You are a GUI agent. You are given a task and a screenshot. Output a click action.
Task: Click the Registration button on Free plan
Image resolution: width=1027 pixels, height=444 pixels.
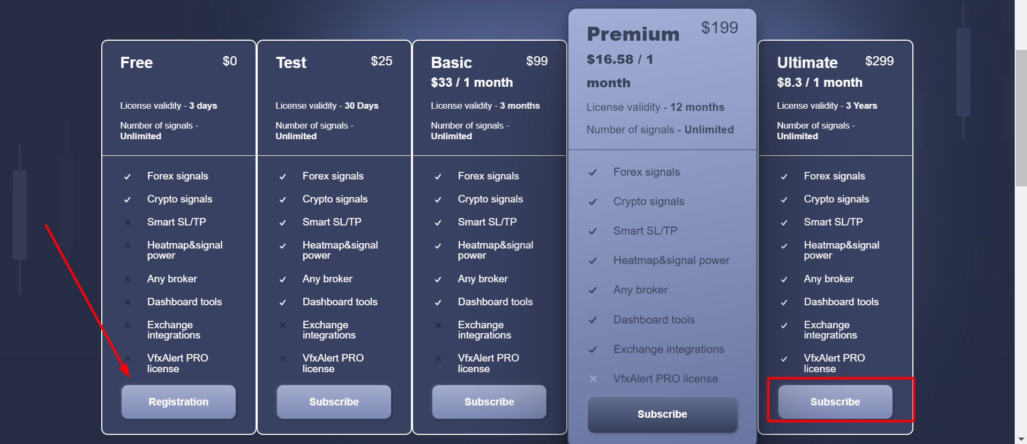click(178, 402)
